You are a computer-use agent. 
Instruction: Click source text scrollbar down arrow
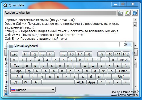click(135, 46)
